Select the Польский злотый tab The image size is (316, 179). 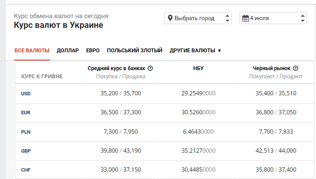coord(134,50)
